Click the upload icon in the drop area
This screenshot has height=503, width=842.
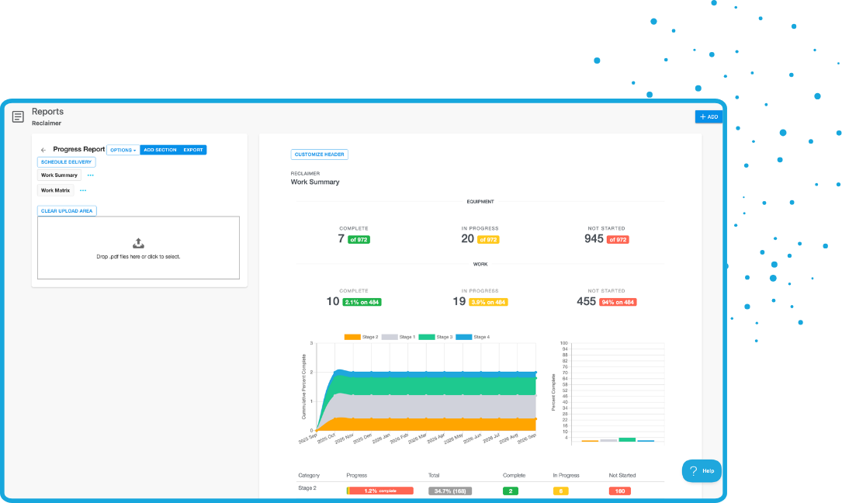pos(139,244)
